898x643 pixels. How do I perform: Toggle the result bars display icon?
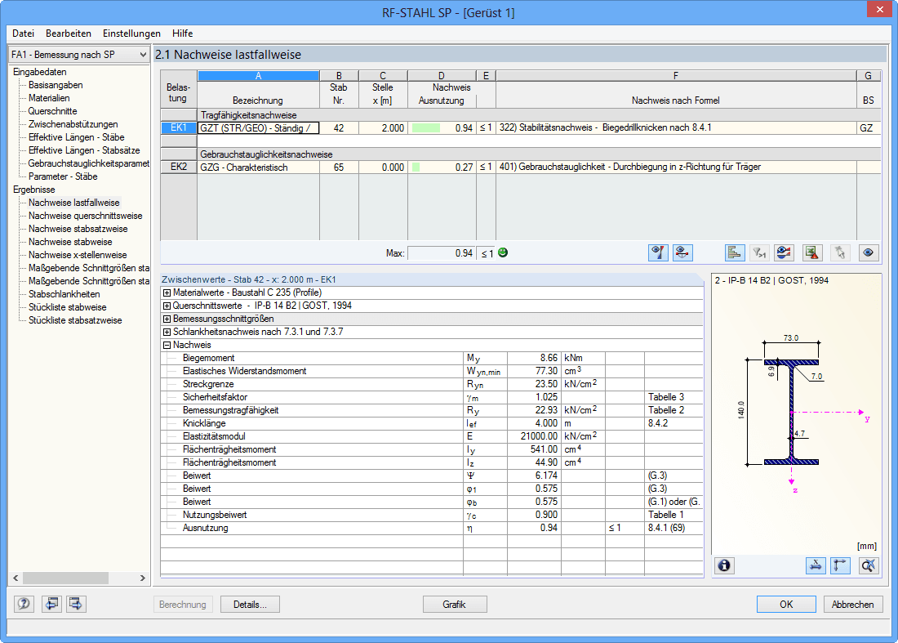click(734, 252)
